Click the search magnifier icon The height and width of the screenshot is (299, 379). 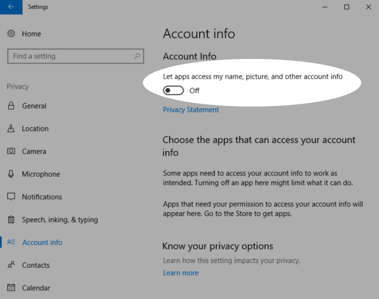coord(137,56)
